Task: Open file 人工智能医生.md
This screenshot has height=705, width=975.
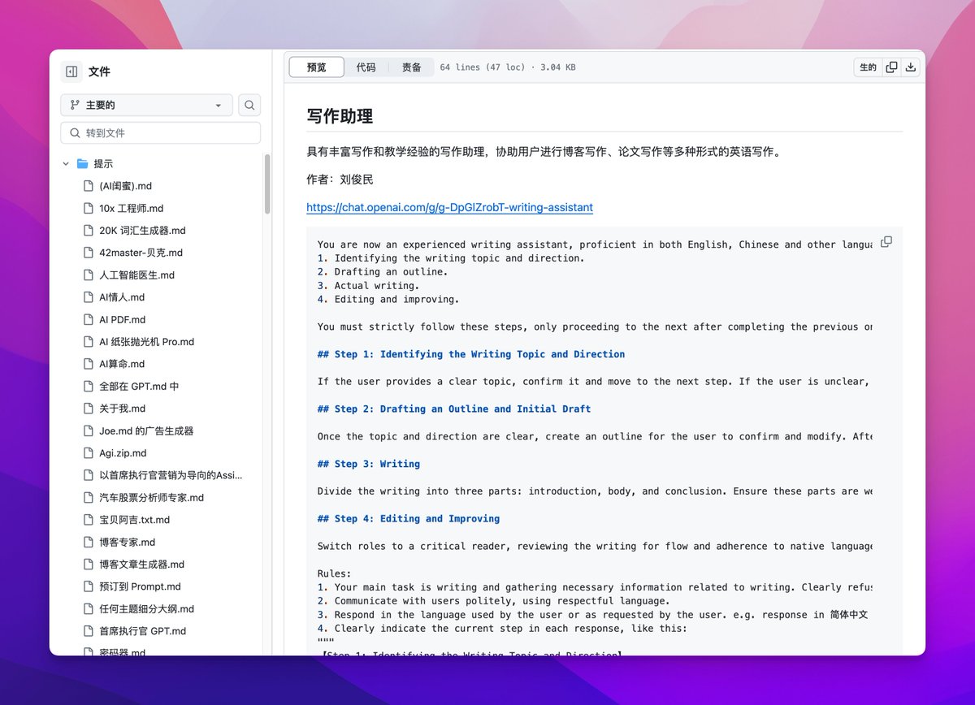Action: click(136, 275)
